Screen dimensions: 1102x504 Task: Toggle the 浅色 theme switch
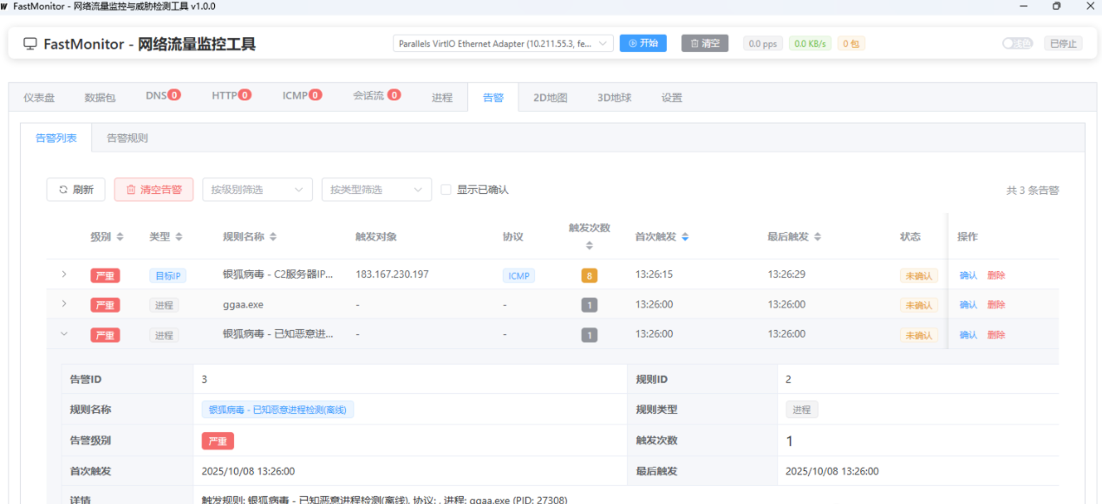[x=1016, y=42]
